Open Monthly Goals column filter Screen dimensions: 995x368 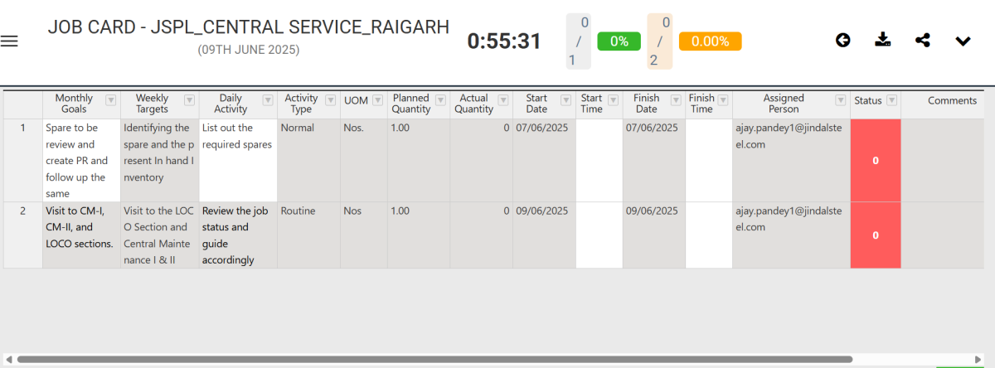coord(112,100)
